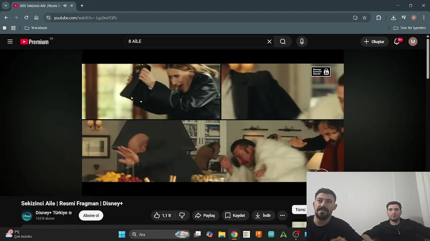Select the Tümü filter chip

tap(300, 210)
